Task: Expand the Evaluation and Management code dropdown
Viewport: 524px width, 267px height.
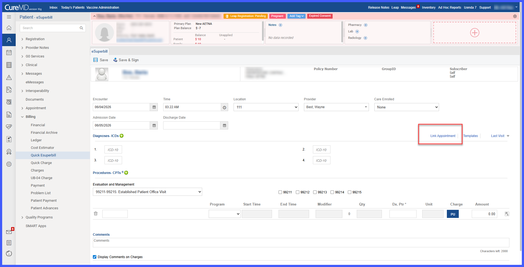Action: (x=148, y=192)
